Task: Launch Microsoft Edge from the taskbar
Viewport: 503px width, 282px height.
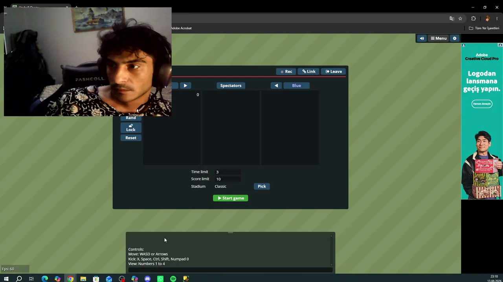Action: (45, 279)
